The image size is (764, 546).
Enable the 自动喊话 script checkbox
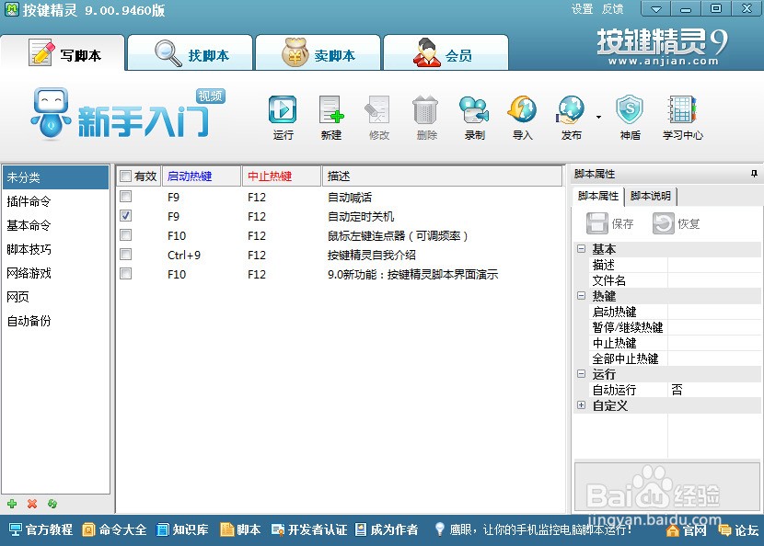click(x=126, y=197)
